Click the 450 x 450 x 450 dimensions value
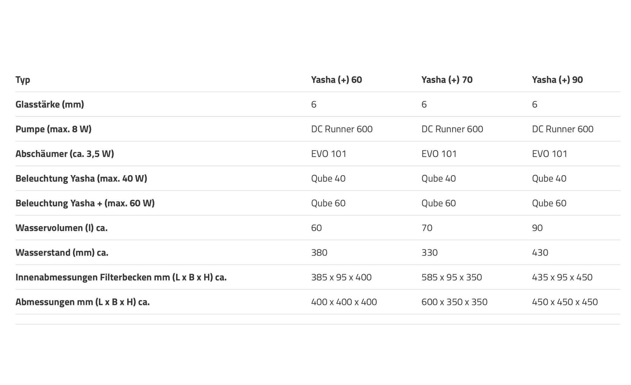 pyautogui.click(x=565, y=302)
